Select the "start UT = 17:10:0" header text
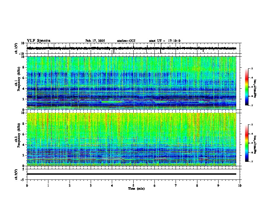The image size is (270, 208). [x=165, y=41]
